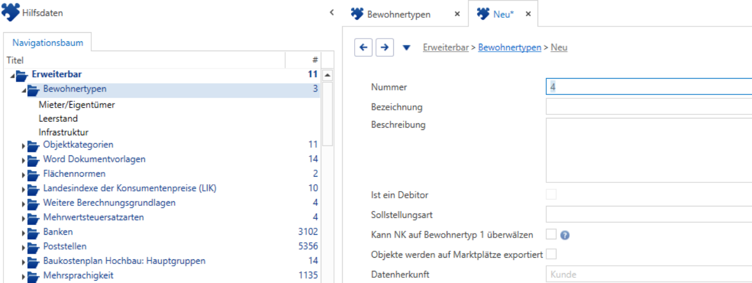Click the Titel column header
This screenshot has width=752, height=283.
click(144, 60)
